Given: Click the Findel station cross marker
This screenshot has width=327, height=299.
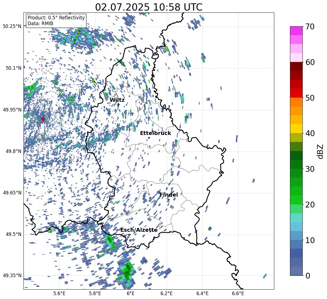Looking at the screenshot, I should (x=168, y=200).
